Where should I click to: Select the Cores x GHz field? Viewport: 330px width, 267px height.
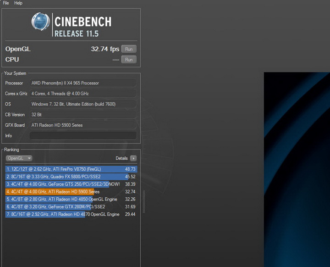[x=83, y=94]
